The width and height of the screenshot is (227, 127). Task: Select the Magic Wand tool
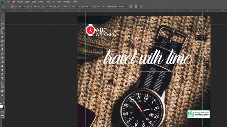pyautogui.click(x=2, y=29)
